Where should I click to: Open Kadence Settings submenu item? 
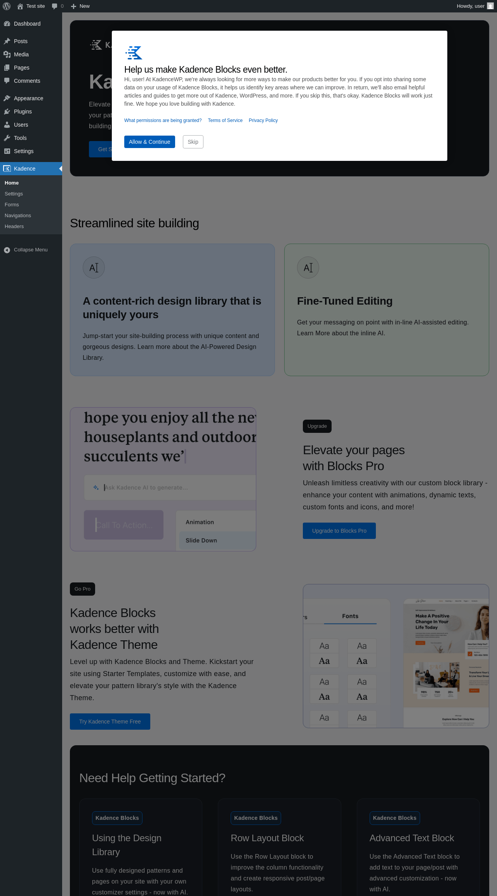[31, 194]
